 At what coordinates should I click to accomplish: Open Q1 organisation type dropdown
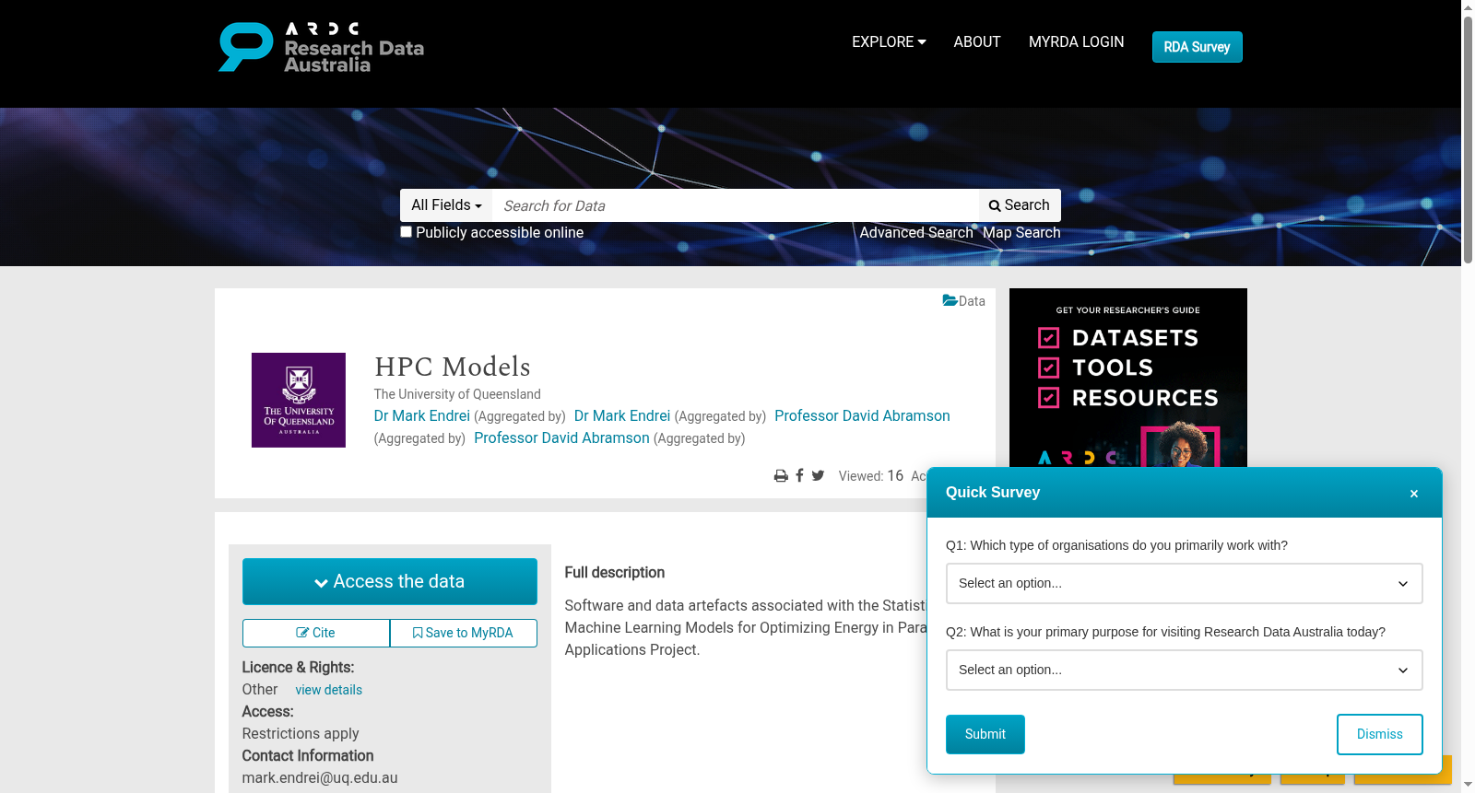click(1184, 583)
